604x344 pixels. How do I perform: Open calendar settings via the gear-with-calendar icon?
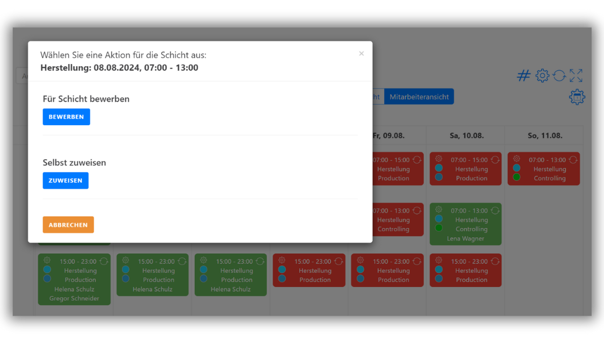click(x=577, y=97)
